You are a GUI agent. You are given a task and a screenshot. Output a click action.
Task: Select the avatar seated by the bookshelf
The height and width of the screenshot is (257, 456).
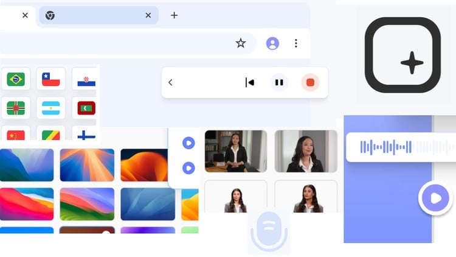235,151
